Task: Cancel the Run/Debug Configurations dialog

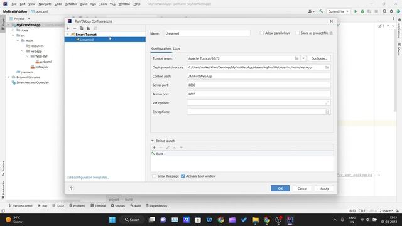Action: tap(302, 188)
